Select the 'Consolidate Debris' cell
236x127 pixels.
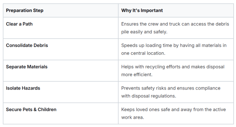point(61,49)
